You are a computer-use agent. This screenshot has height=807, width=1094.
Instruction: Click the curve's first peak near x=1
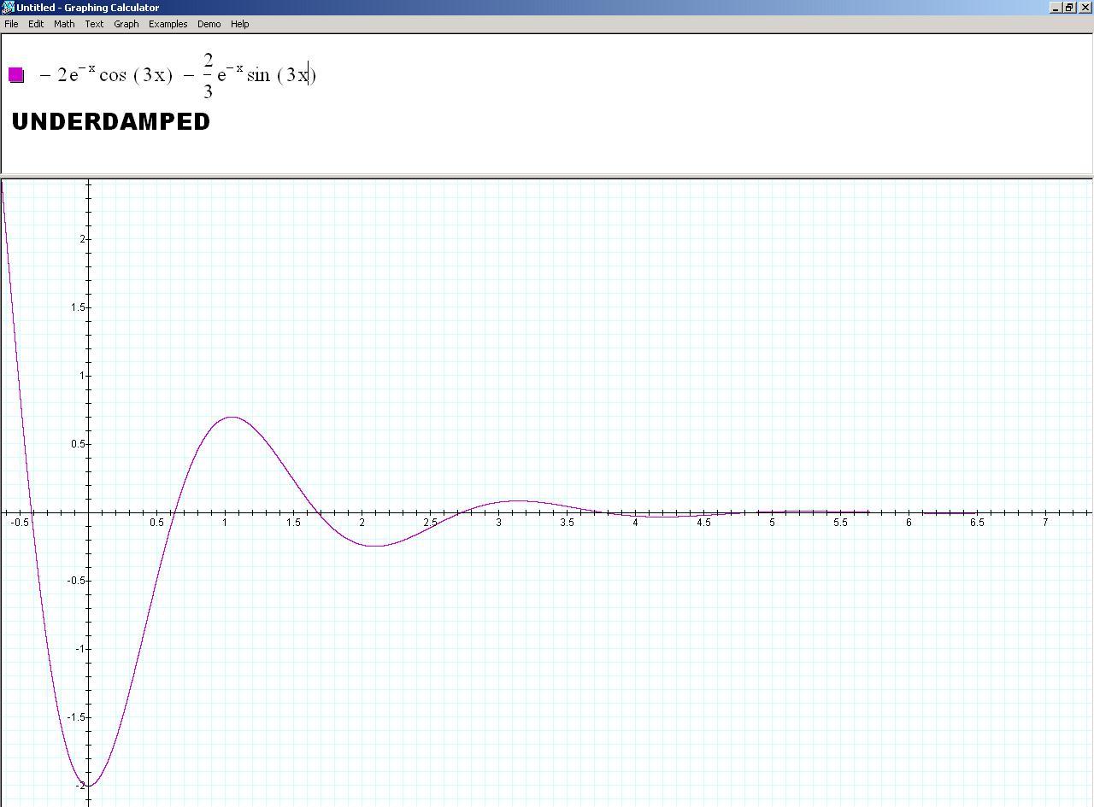click(231, 417)
